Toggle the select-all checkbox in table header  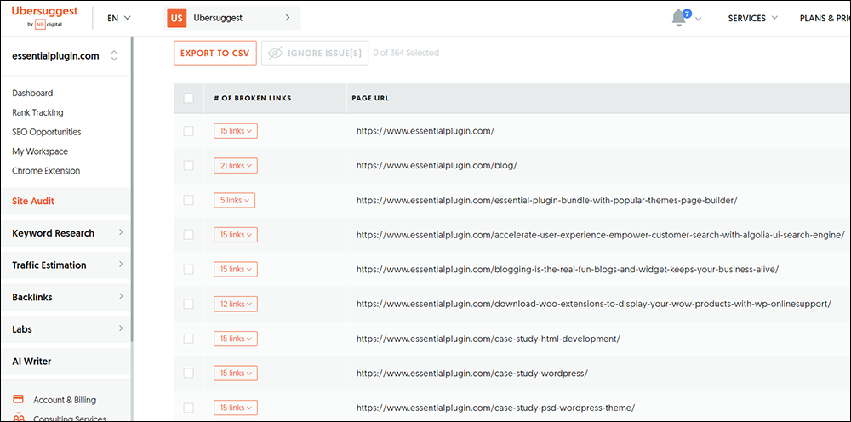click(x=189, y=98)
